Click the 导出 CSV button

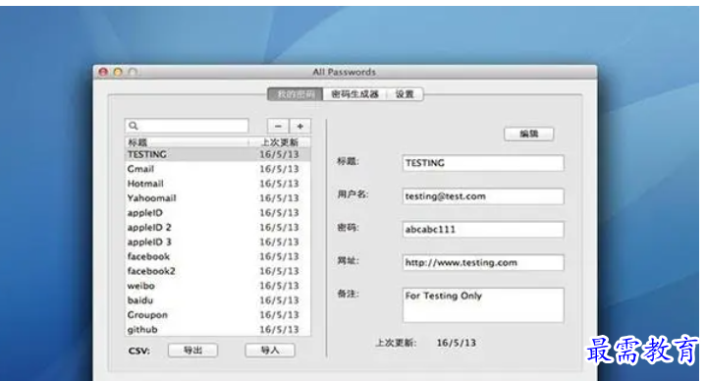pyautogui.click(x=192, y=350)
